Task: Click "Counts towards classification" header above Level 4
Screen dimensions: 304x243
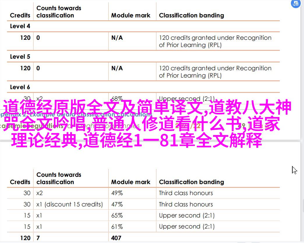Action: pos(59,12)
